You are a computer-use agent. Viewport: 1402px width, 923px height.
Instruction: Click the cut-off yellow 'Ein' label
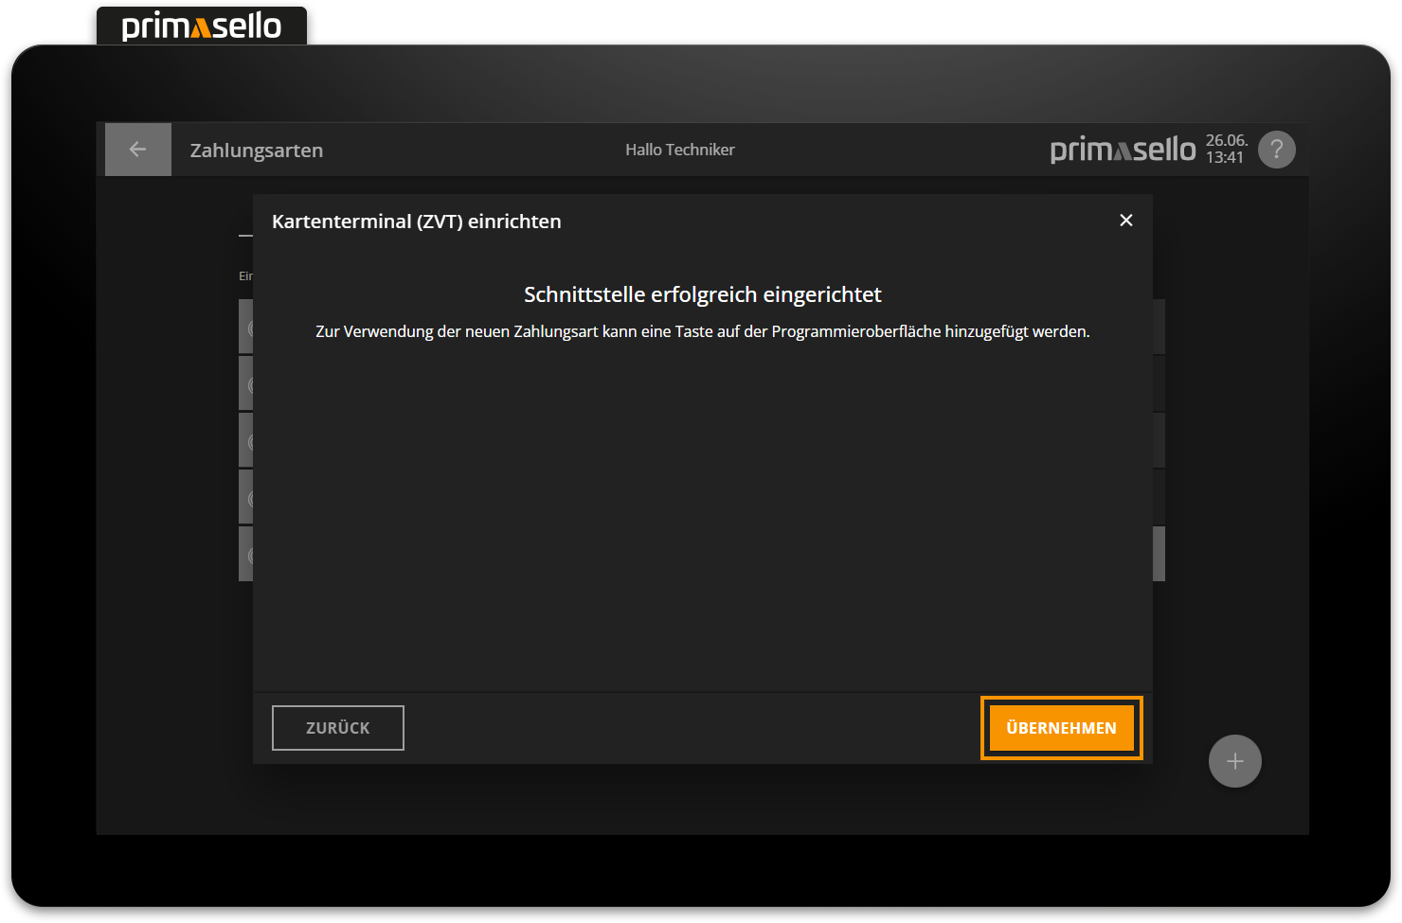coord(245,276)
